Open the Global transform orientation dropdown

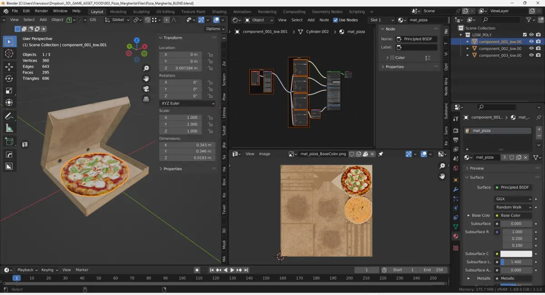[x=117, y=20]
